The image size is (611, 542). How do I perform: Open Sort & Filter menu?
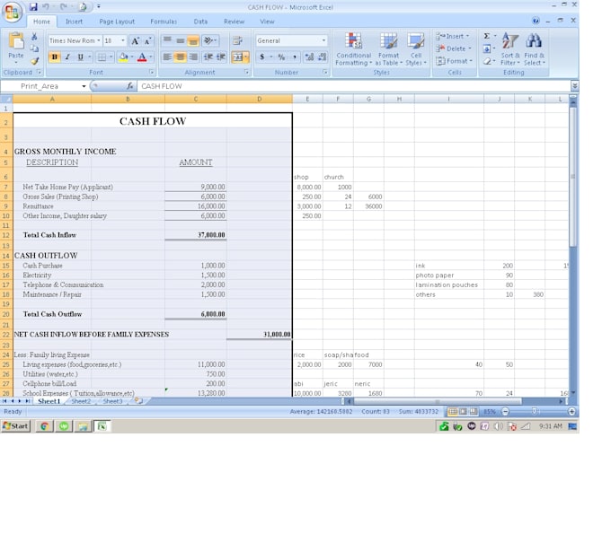pos(510,49)
